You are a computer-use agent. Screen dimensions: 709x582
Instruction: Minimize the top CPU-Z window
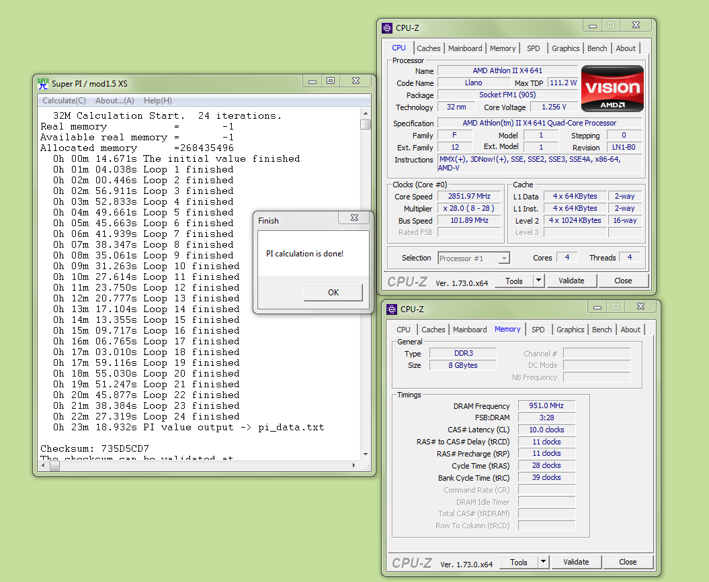pyautogui.click(x=592, y=26)
